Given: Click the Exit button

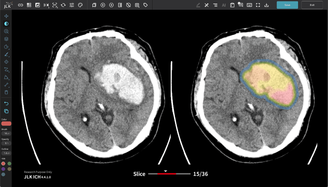Looking at the screenshot, I should pyautogui.click(x=312, y=5).
